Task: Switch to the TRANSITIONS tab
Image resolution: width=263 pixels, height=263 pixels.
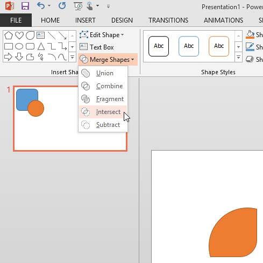Action: click(168, 20)
